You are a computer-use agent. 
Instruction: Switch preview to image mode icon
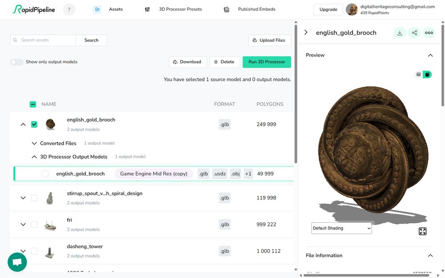[x=419, y=75]
